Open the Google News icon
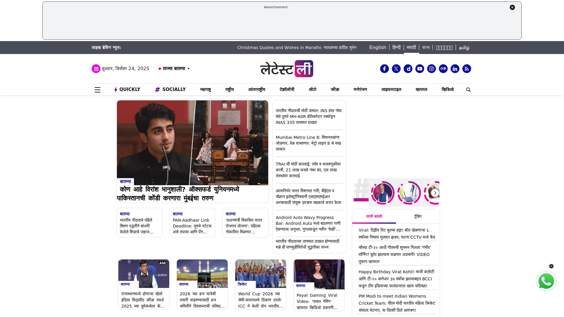The image size is (564, 317). tap(443, 69)
